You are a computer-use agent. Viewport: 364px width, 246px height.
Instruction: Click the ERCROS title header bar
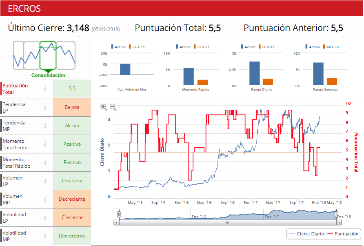click(x=182, y=9)
